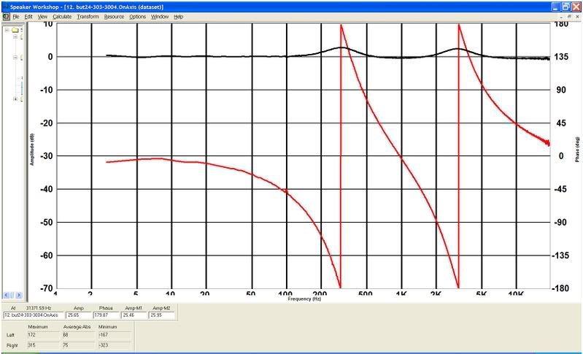
Task: Close the inner dataset child window
Action: click(576, 17)
